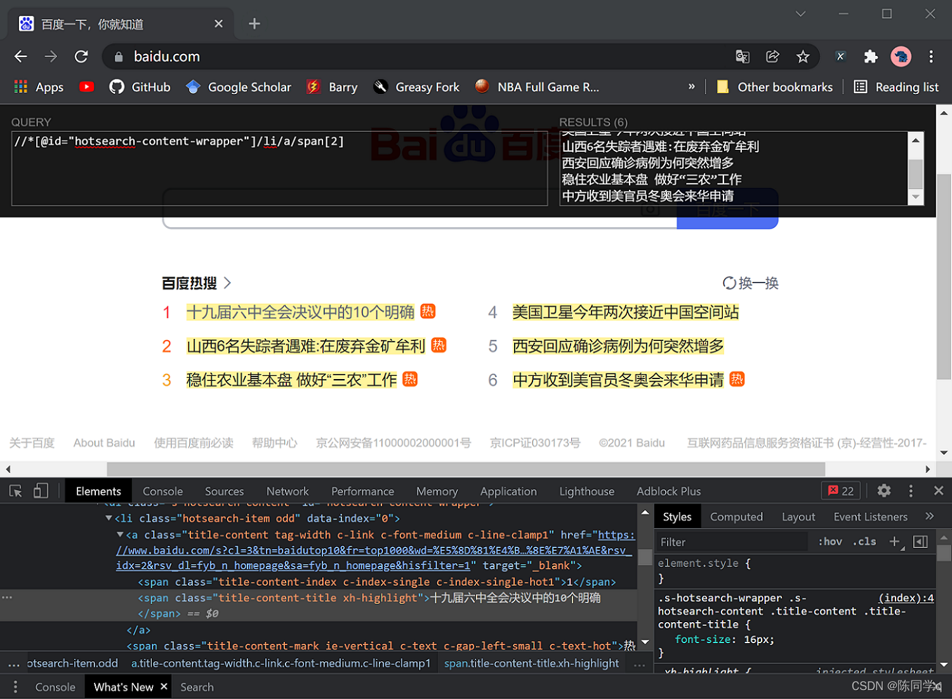
Task: Open the About Baidu footer link
Action: pyautogui.click(x=104, y=443)
